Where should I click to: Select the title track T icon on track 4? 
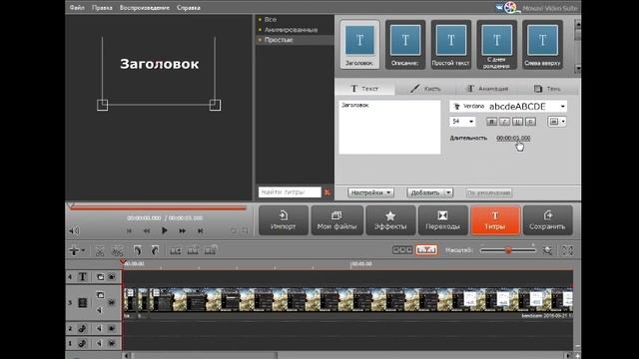click(x=83, y=277)
